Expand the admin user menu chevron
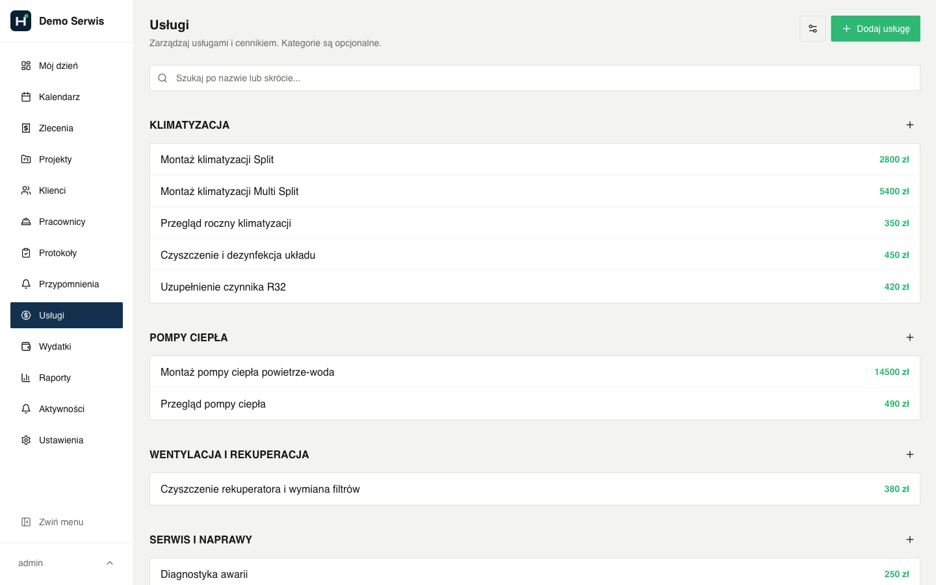936x585 pixels. (x=110, y=563)
